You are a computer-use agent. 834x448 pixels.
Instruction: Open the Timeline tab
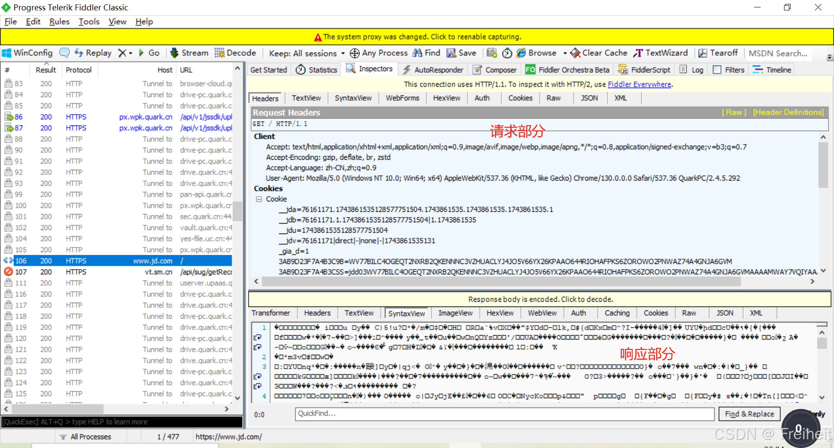[x=772, y=70]
